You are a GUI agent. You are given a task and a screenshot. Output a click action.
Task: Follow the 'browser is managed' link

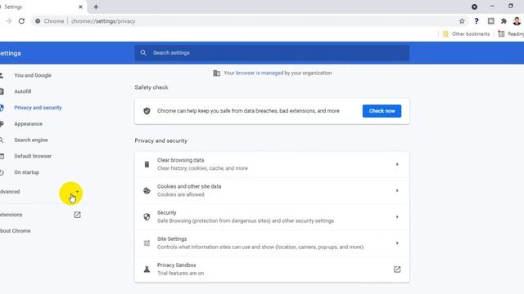click(x=260, y=73)
